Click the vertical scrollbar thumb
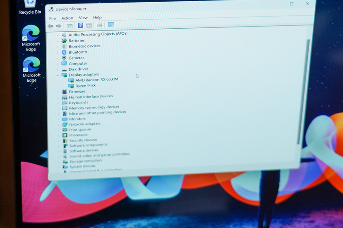This screenshot has height=228, width=343. [x=303, y=92]
